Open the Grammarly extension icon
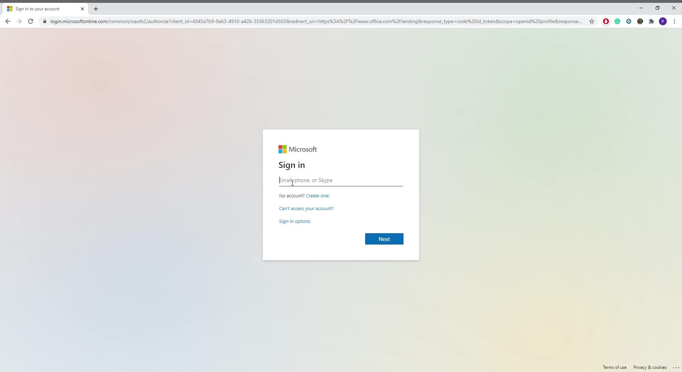This screenshot has height=372, width=682. (x=617, y=21)
